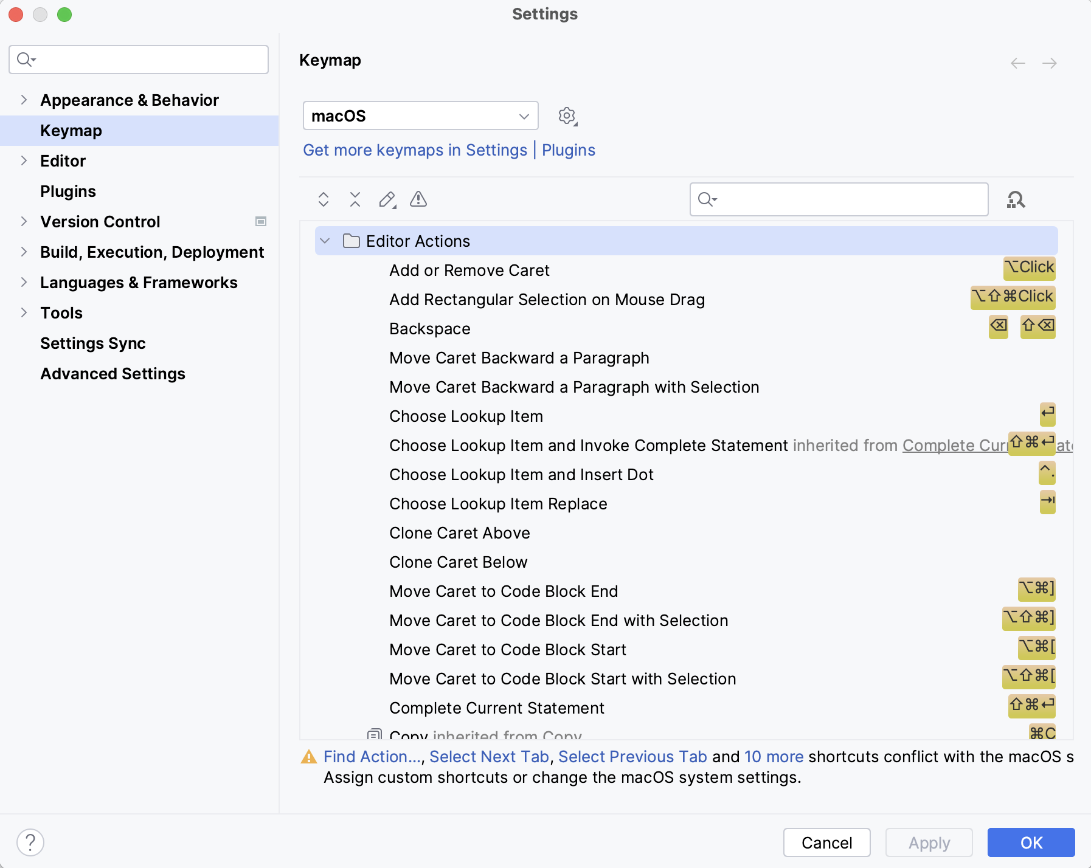Viewport: 1091px width, 868px height.
Task: Expand the Appearance & Behavior section
Action: tap(23, 100)
